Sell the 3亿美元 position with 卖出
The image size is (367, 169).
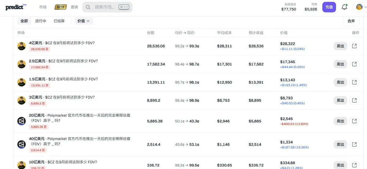pyautogui.click(x=340, y=100)
